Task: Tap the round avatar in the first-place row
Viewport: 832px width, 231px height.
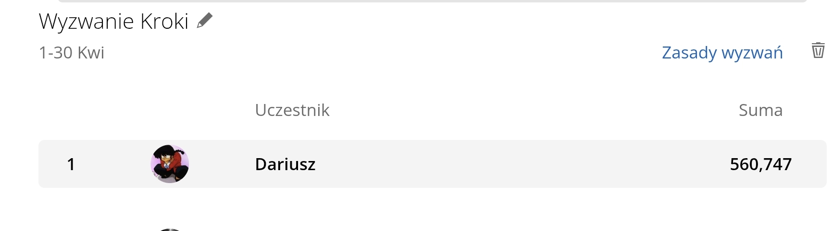Action: (170, 164)
